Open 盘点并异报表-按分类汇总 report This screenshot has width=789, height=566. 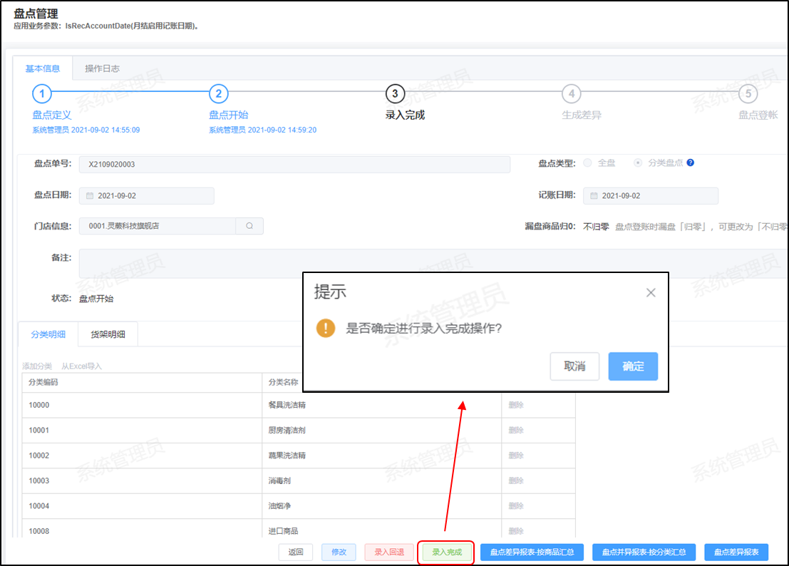coord(644,552)
